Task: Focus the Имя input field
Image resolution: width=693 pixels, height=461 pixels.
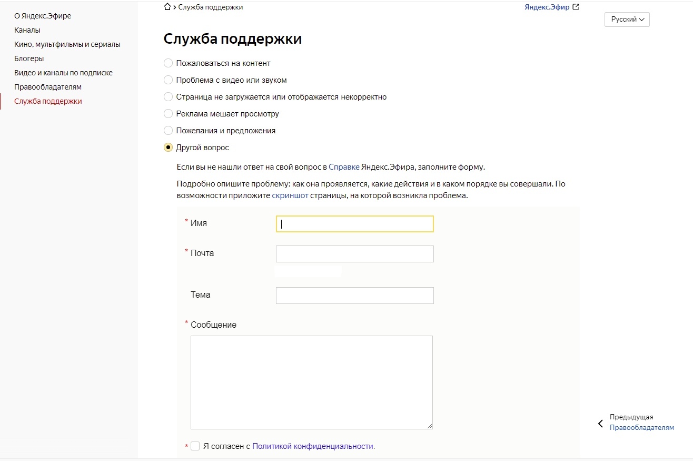Action: click(x=355, y=224)
